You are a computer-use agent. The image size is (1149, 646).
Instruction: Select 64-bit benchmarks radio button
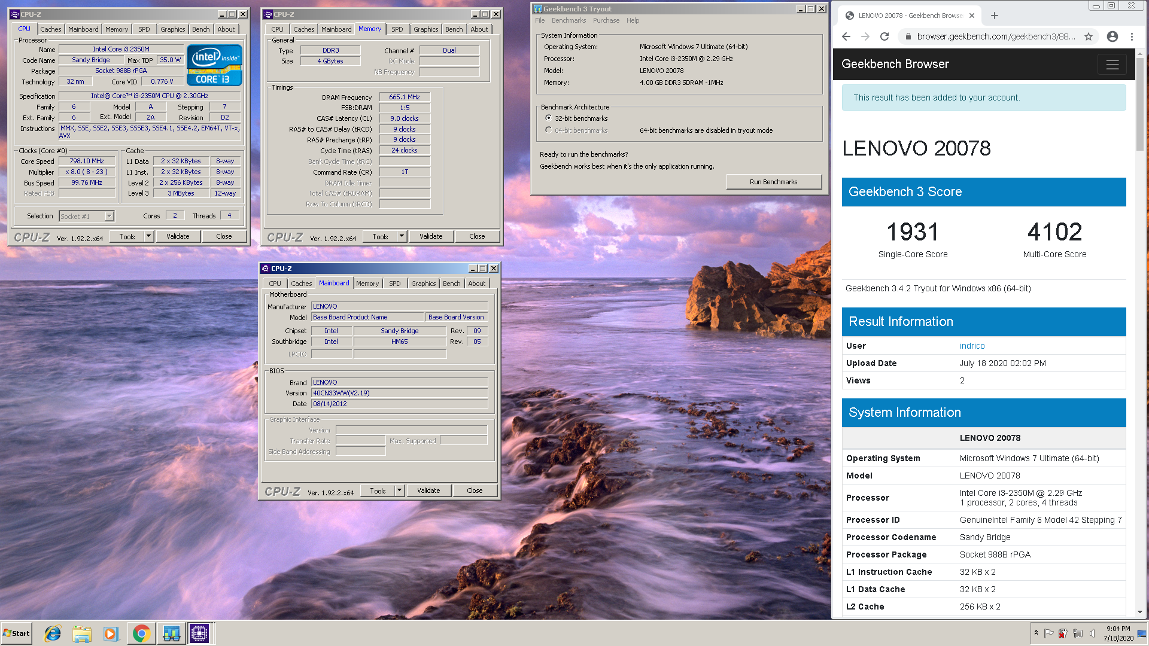point(548,130)
